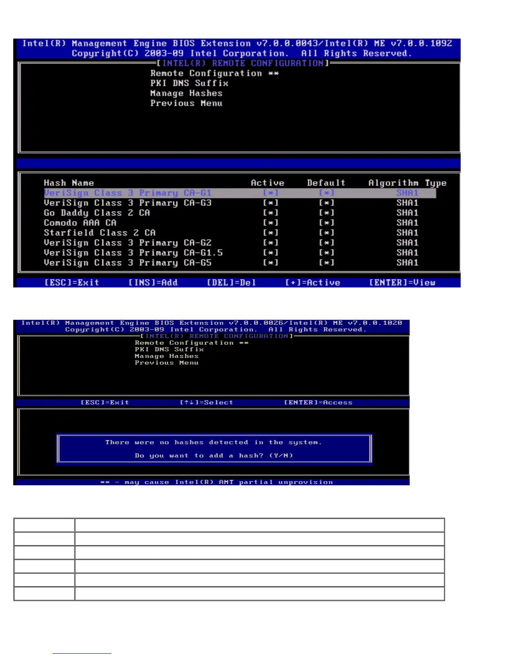Screen dimensions: 507x657
Task: Click Default marker for Go Daddy Class 2 CA
Action: pyautogui.click(x=327, y=213)
